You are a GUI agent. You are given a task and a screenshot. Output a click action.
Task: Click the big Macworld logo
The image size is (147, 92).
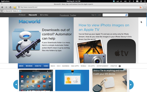click(30, 22)
